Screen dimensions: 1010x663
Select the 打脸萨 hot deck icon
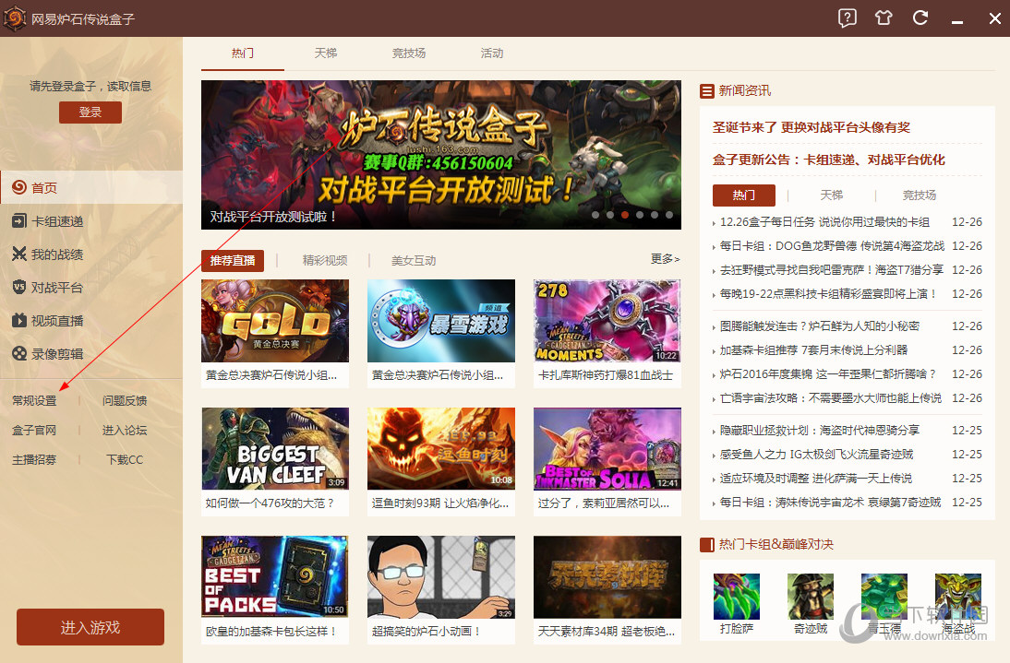pyautogui.click(x=736, y=597)
